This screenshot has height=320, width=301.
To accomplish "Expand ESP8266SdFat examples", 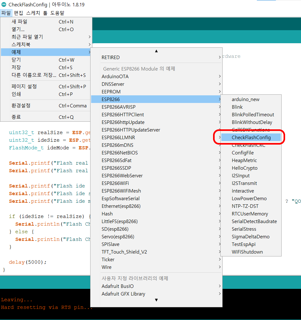I will tap(157, 160).
